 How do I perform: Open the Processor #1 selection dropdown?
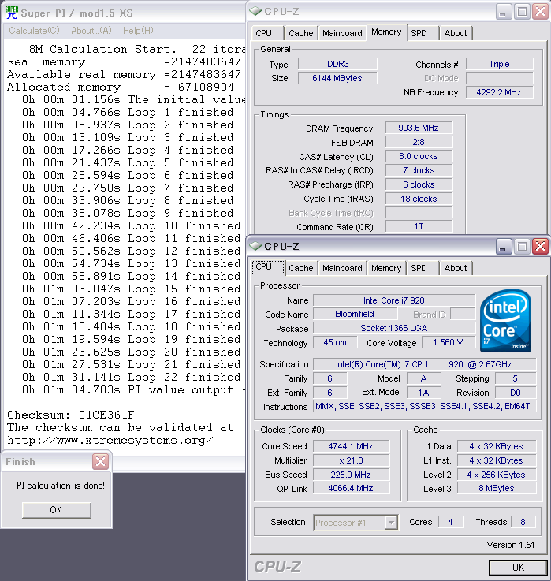[x=391, y=523]
